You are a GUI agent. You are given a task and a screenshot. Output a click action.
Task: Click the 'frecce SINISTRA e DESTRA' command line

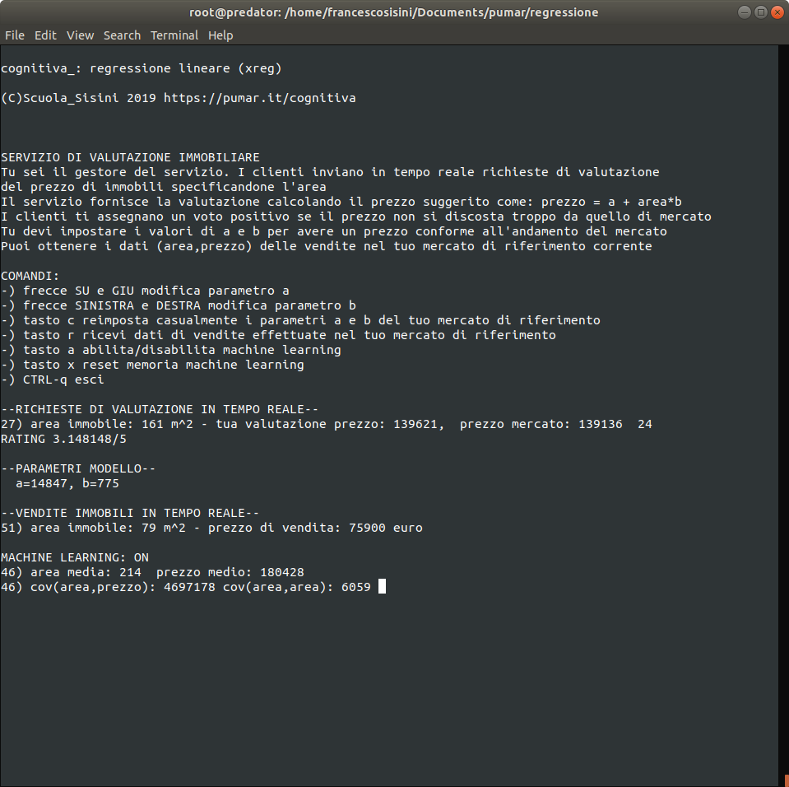point(179,305)
